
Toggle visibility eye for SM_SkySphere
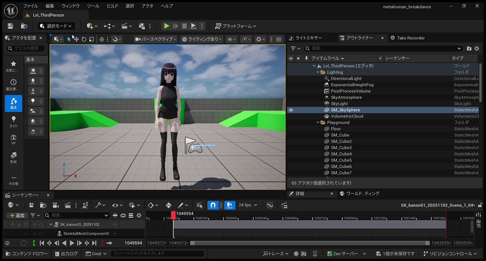pos(291,110)
